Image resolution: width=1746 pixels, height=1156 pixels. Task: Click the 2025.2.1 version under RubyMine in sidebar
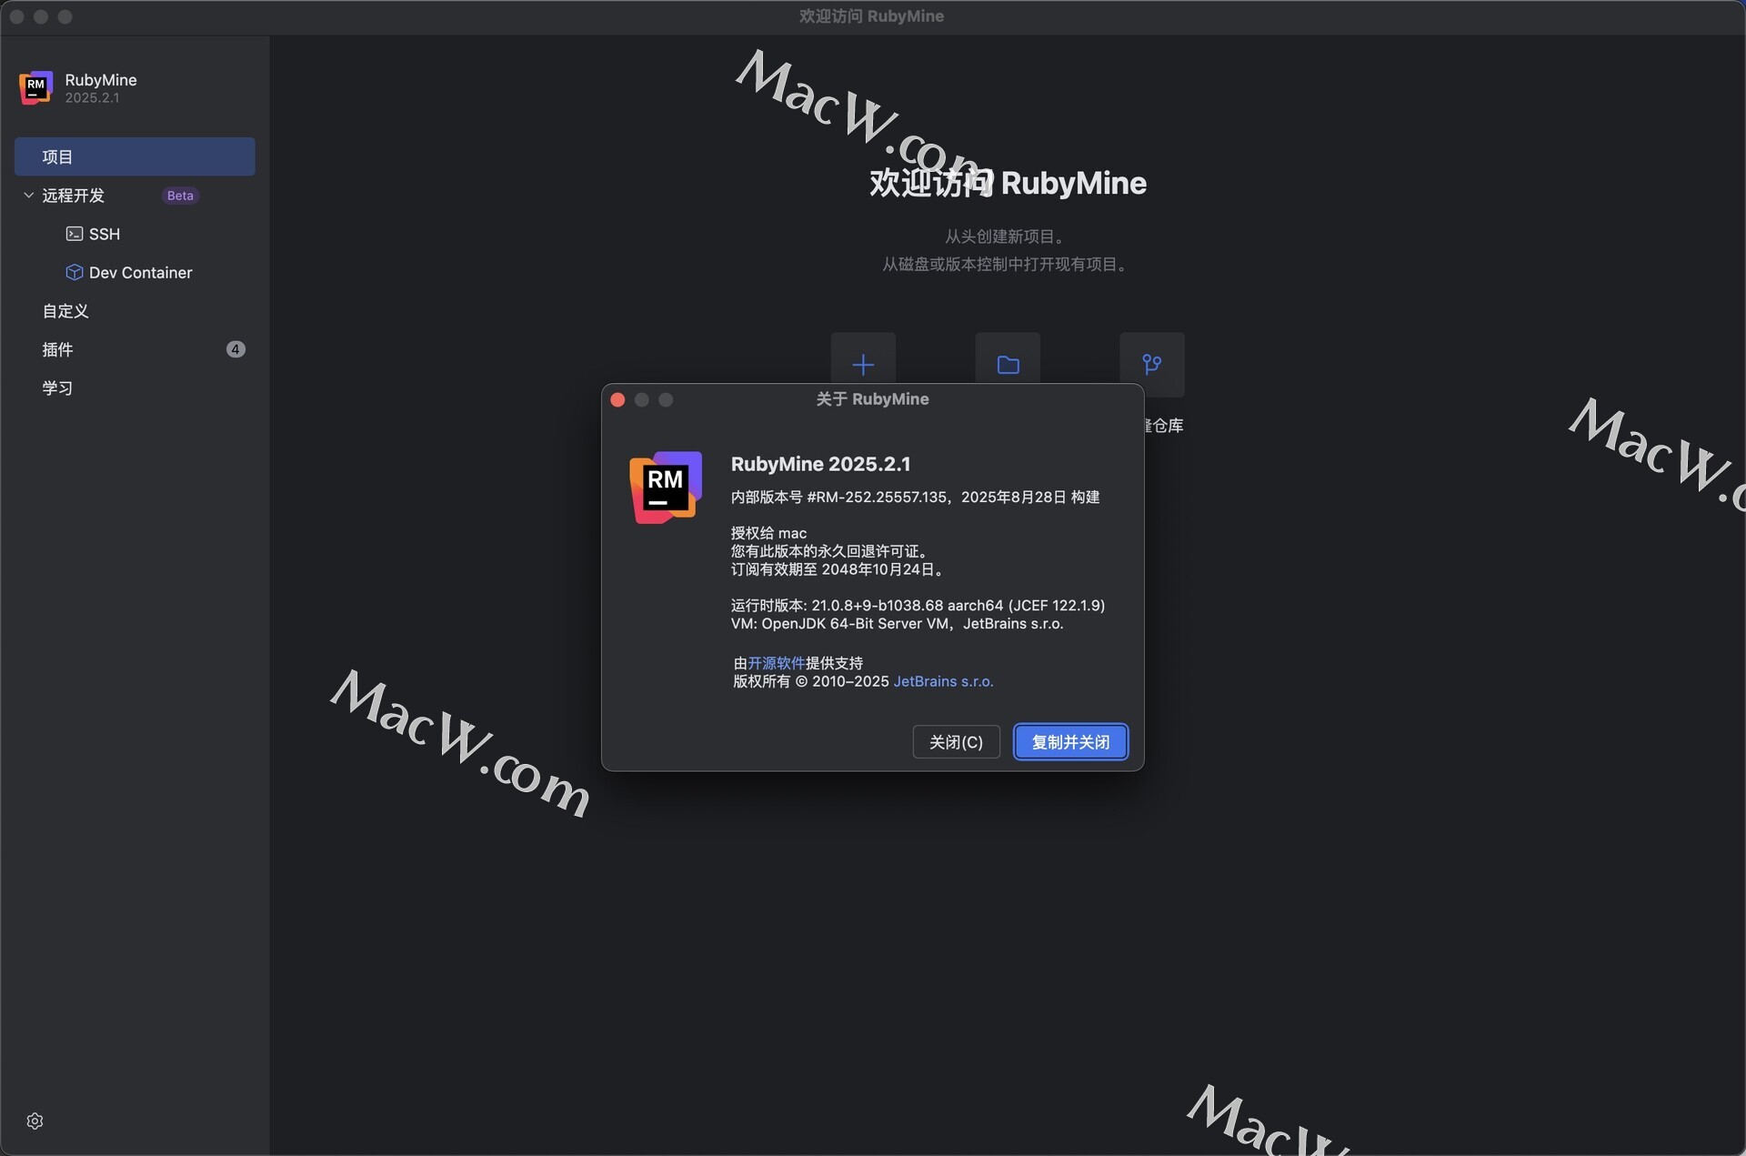[x=92, y=97]
